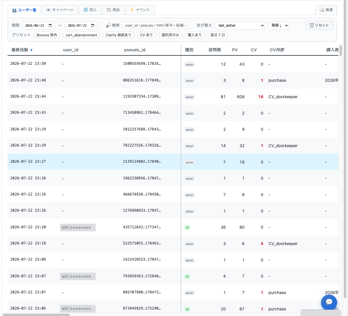Click the red CV count 18
The width and height of the screenshot is (348, 316).
coord(261,97)
